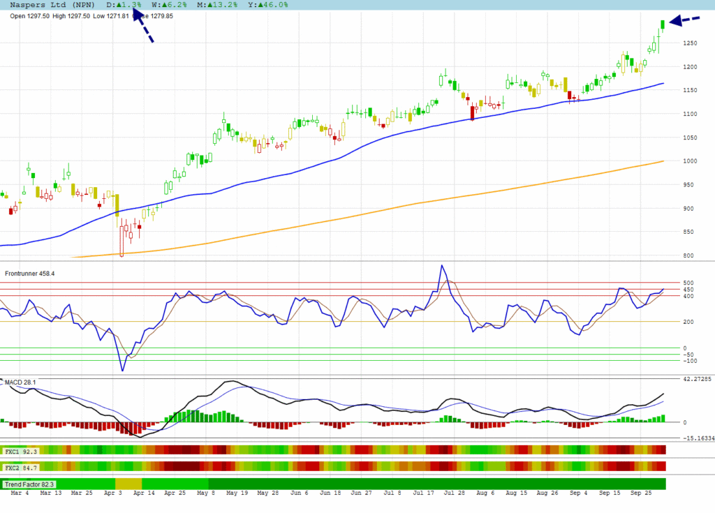Click the Sep 25 date on the time axis

pos(641,493)
